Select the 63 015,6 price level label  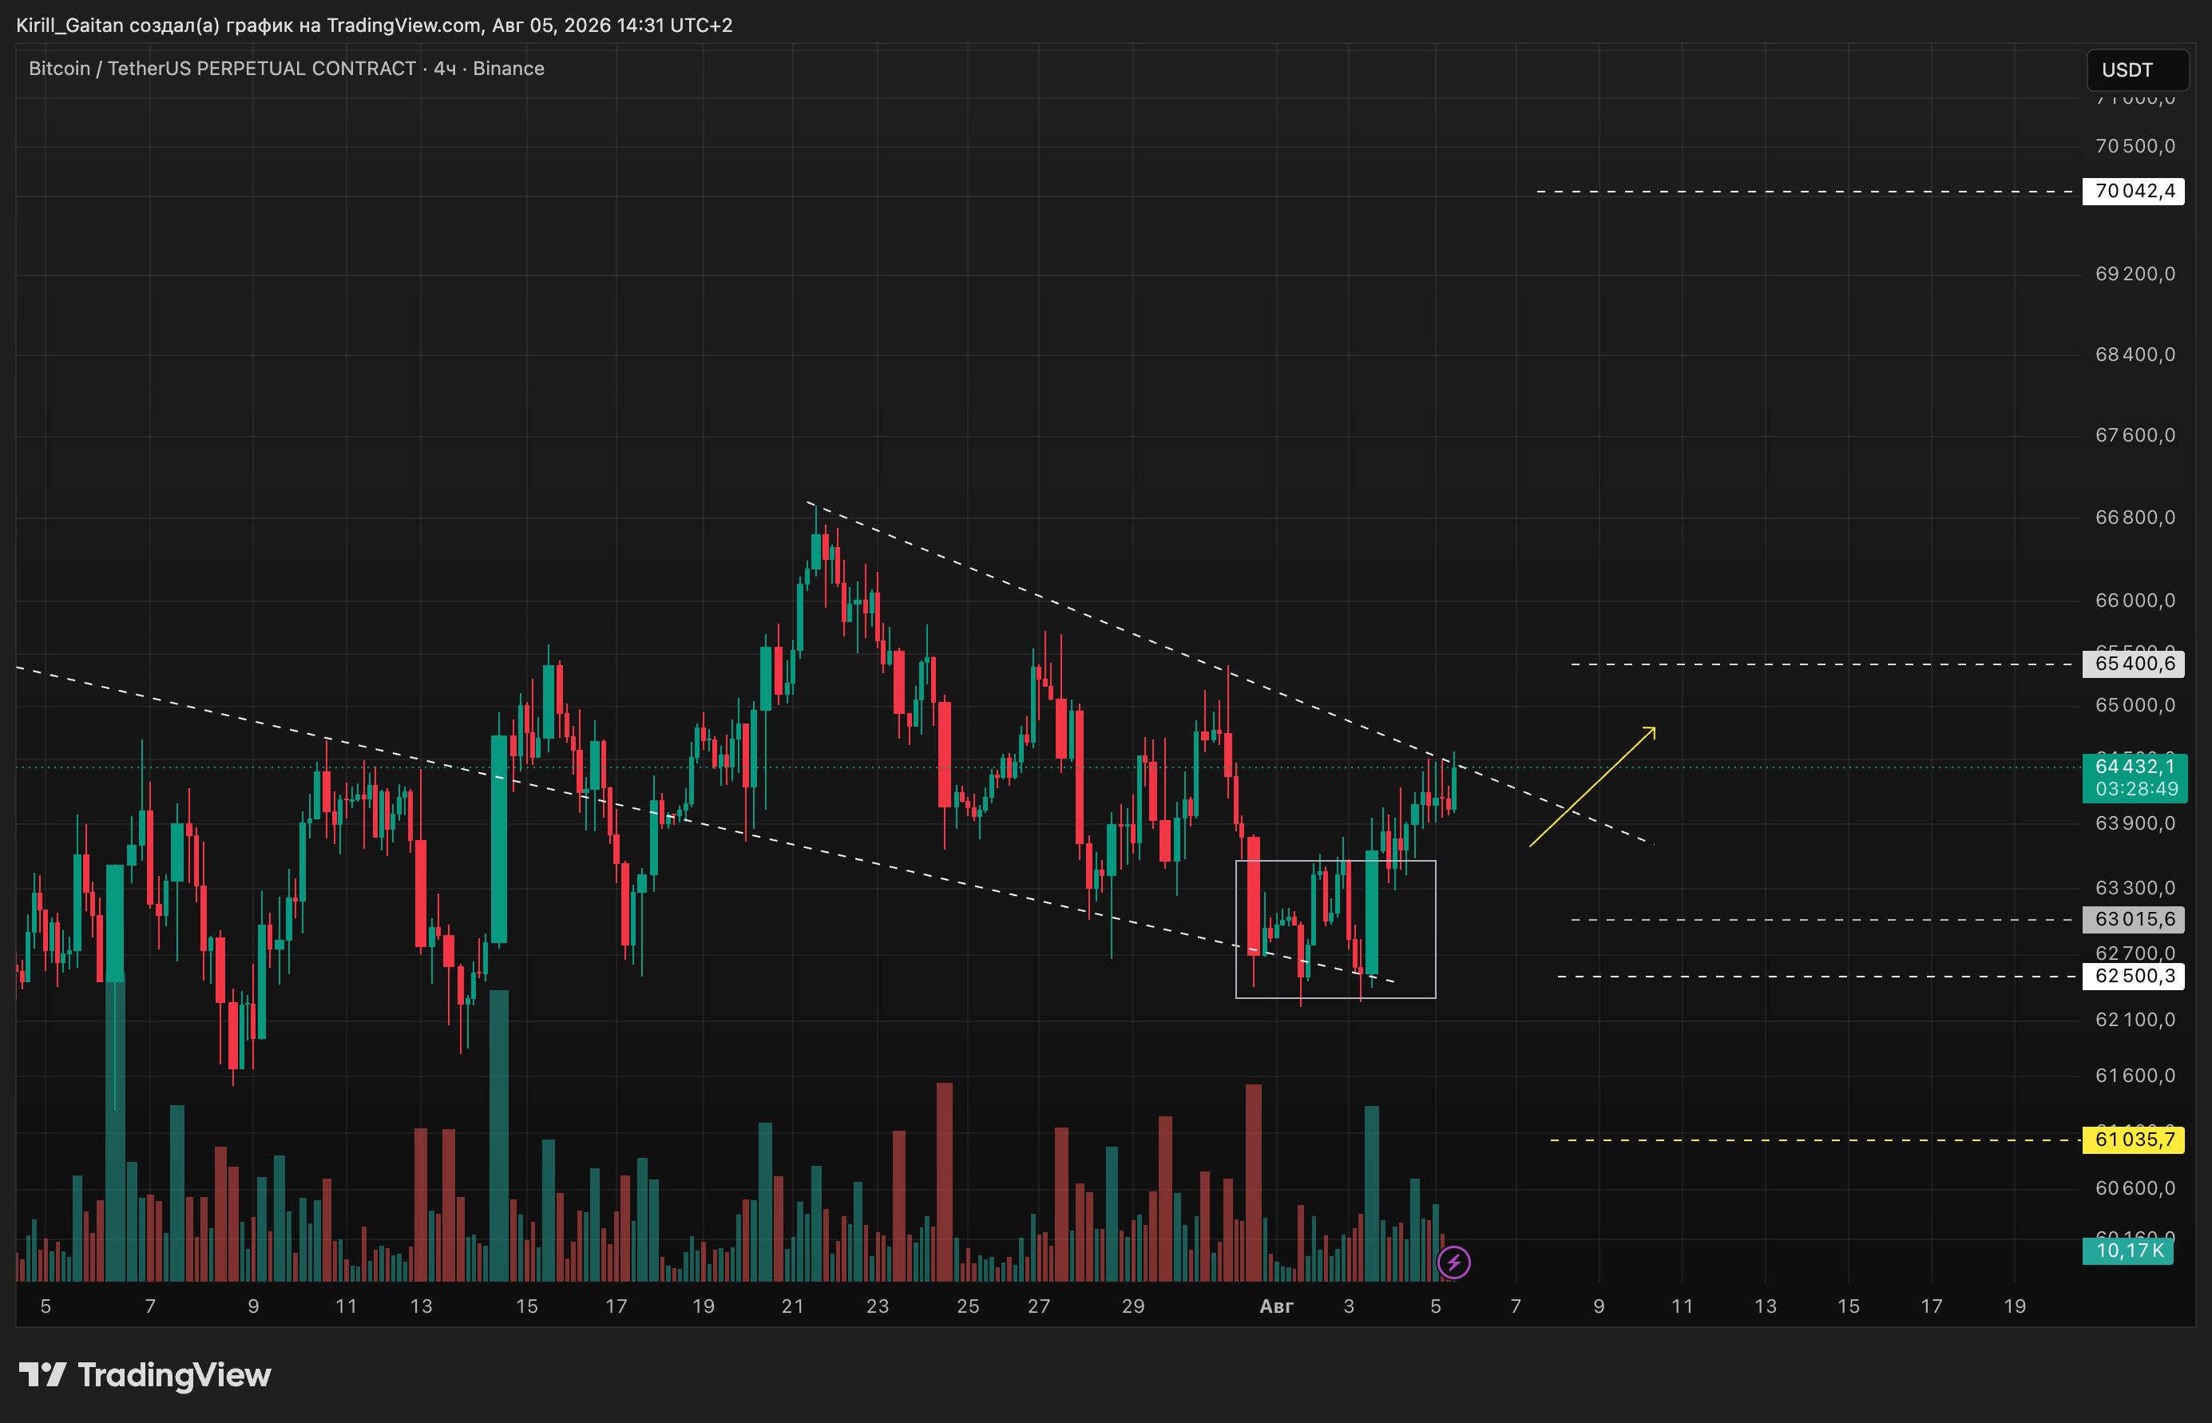[2134, 919]
